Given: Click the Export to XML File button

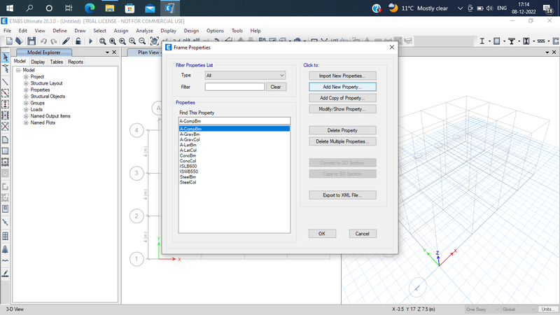Looking at the screenshot, I should [342, 195].
